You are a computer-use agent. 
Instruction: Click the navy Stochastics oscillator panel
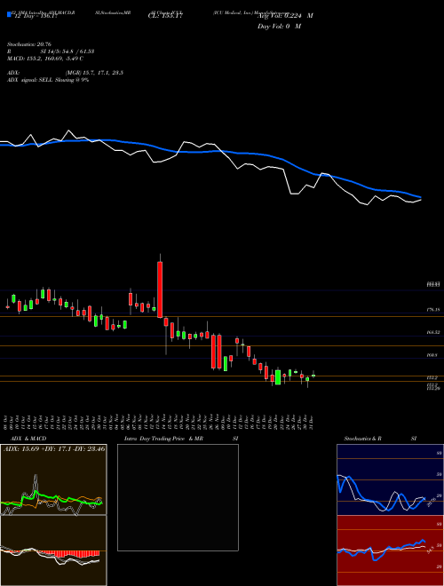coord(390,479)
